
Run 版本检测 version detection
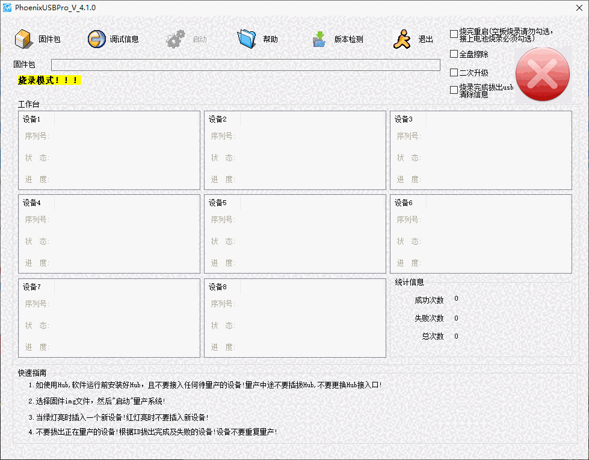click(x=319, y=37)
